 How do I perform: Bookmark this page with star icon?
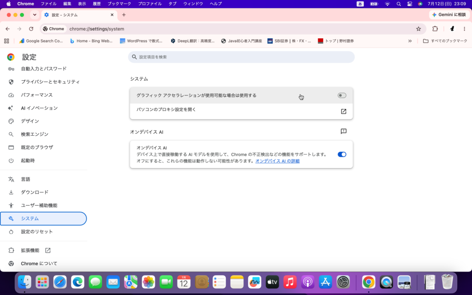419,29
